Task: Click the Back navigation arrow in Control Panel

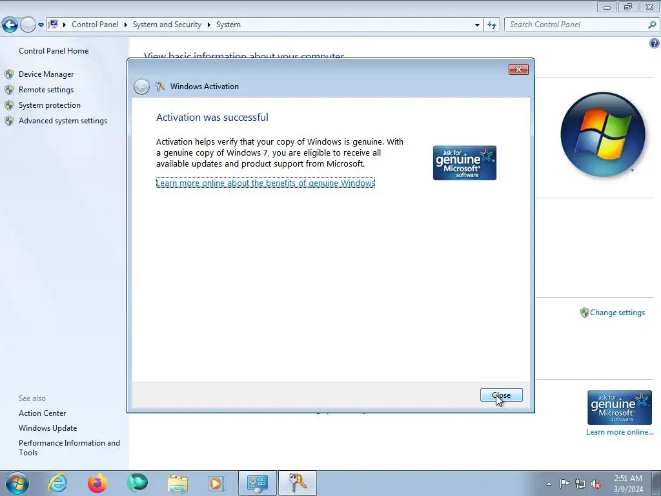Action: point(10,25)
